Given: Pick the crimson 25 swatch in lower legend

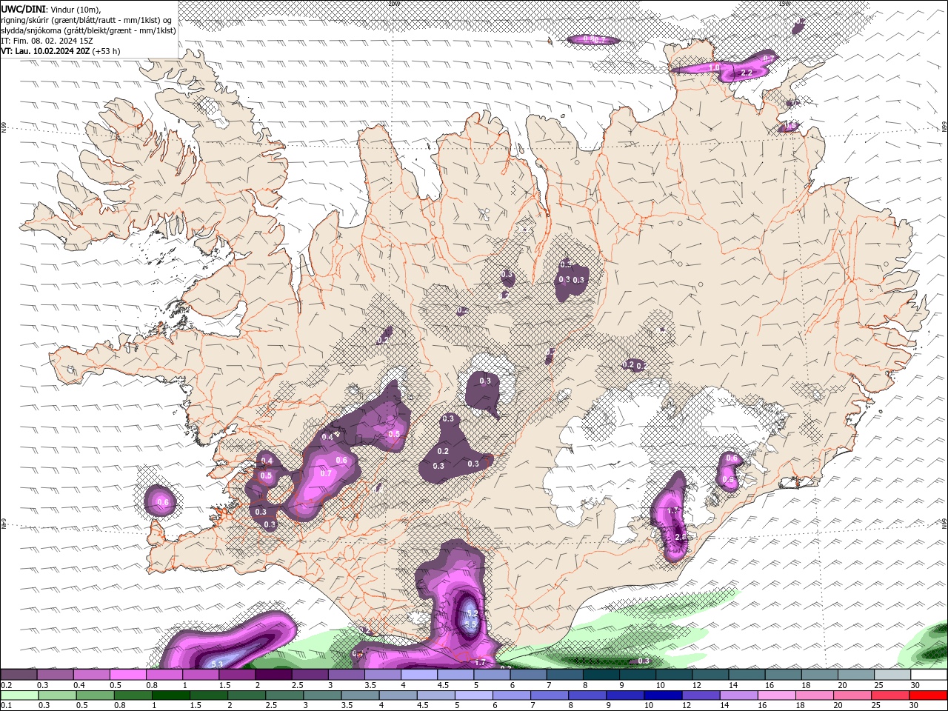Looking at the screenshot, I should (891, 695).
